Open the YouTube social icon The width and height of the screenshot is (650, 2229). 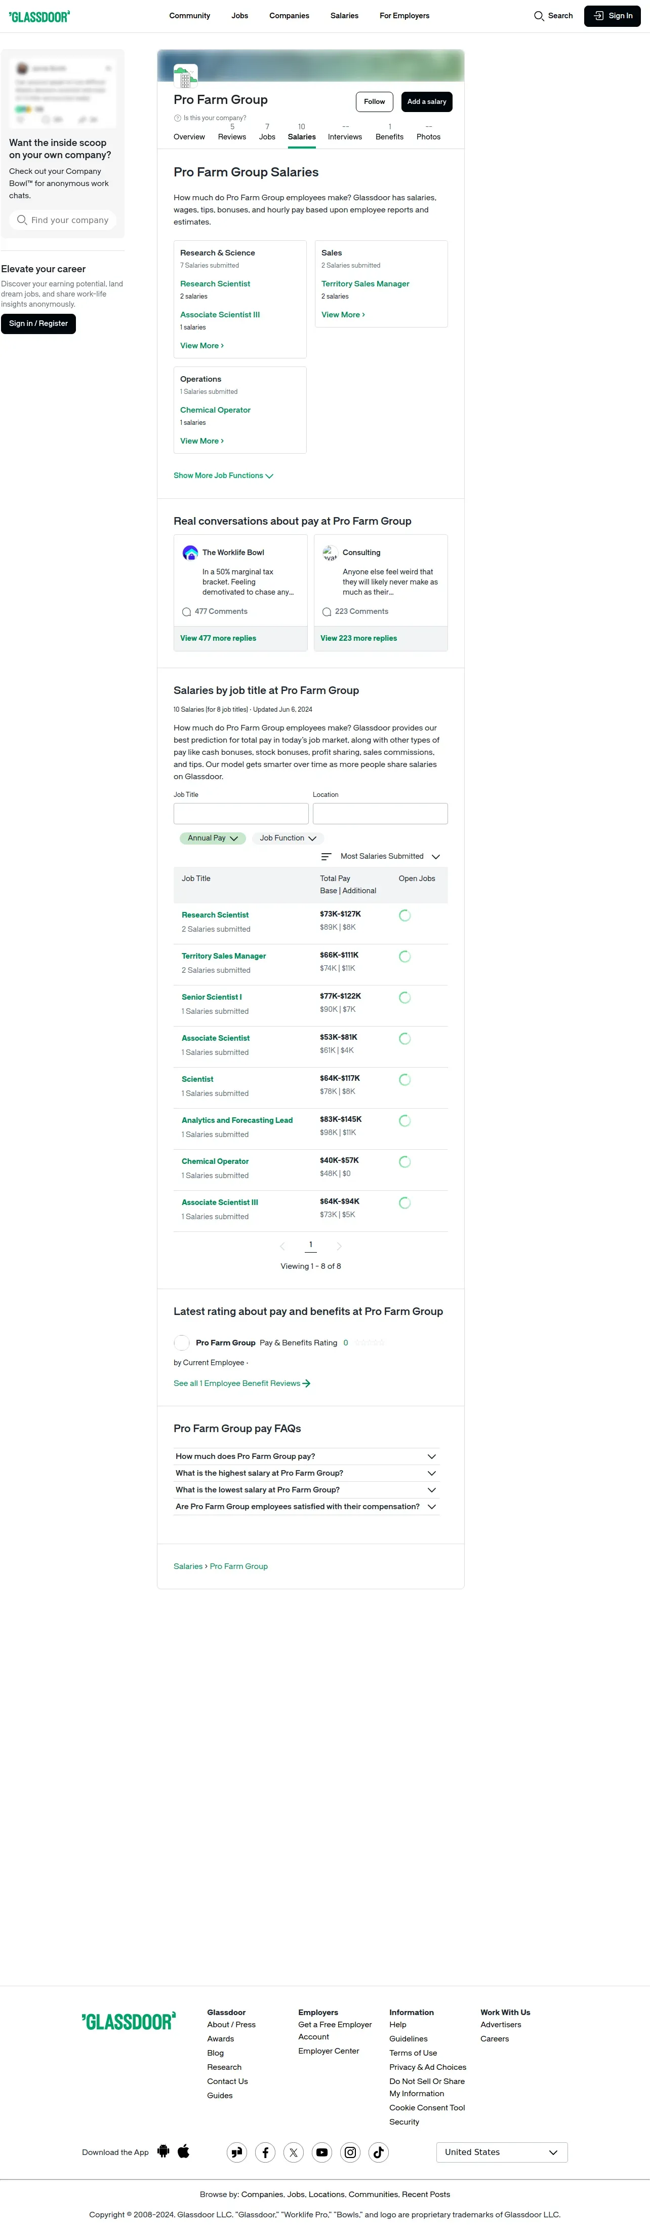coord(321,2152)
